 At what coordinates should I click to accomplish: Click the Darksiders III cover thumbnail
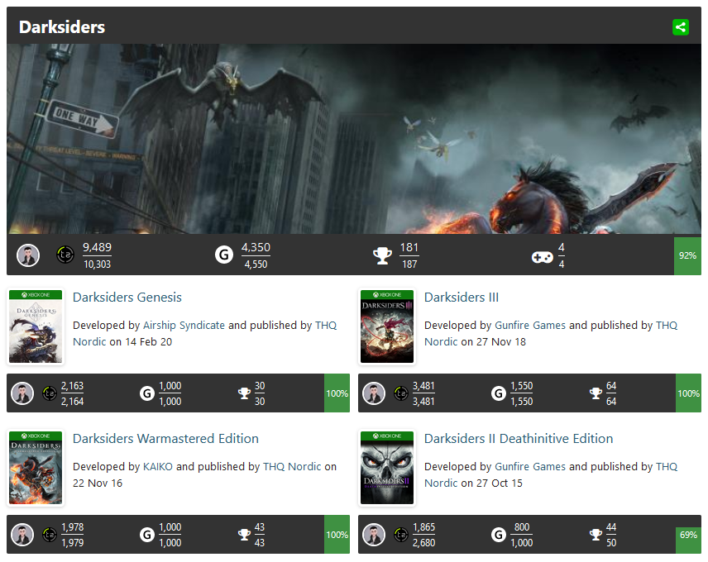[387, 327]
